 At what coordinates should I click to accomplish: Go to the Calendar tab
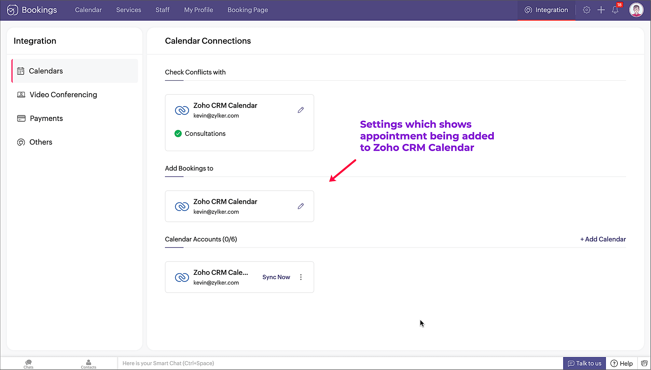88,10
